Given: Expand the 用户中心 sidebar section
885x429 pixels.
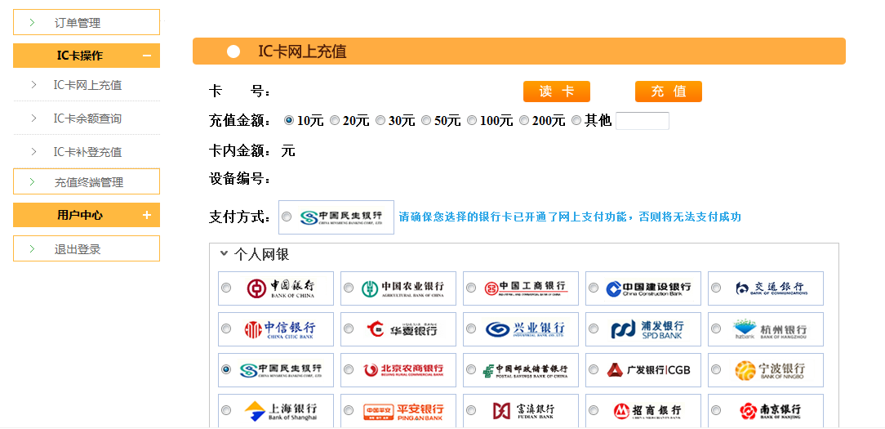Looking at the screenshot, I should click(x=147, y=215).
